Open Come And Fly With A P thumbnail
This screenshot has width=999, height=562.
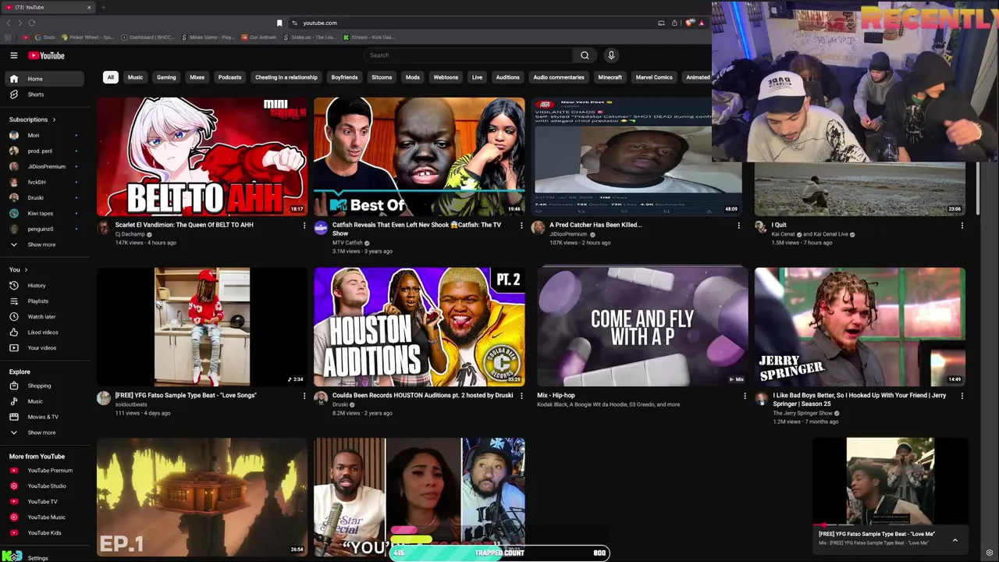(642, 327)
